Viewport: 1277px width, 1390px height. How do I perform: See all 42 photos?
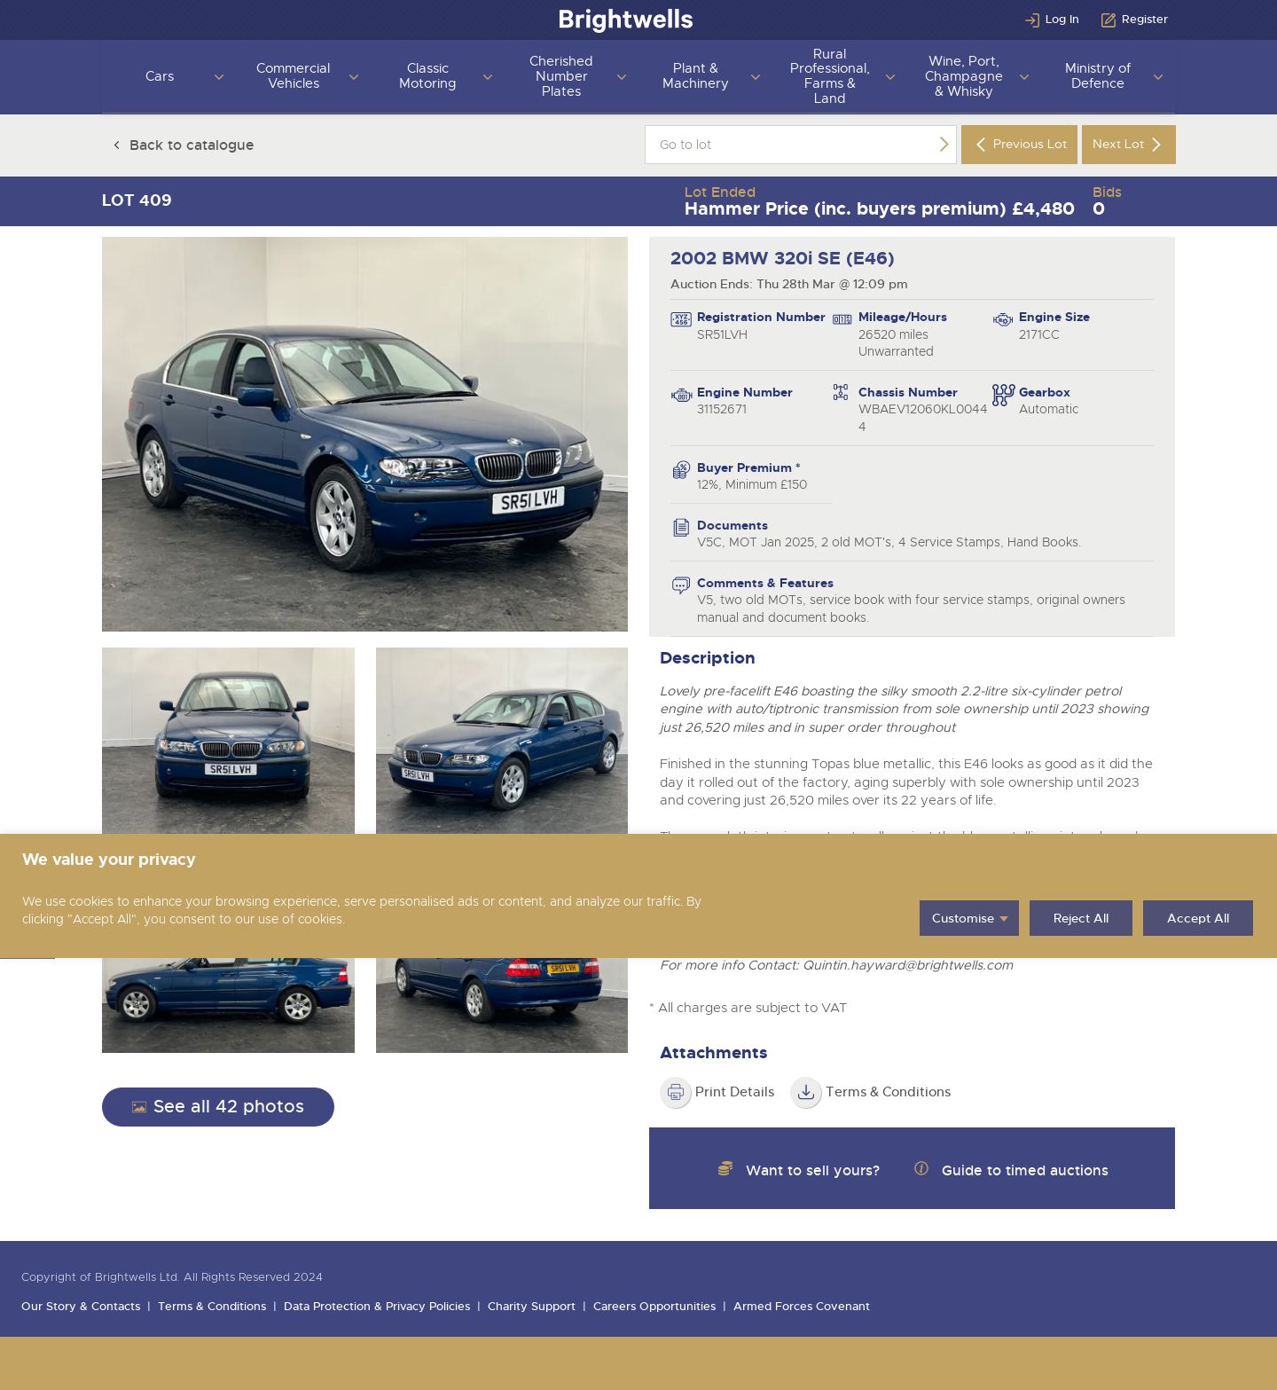[218, 1107]
